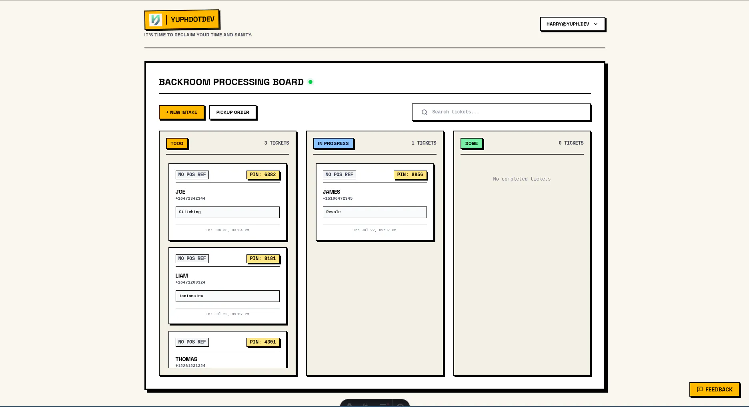749x407 pixels.
Task: Open James's ticket by his name
Action: tap(332, 192)
